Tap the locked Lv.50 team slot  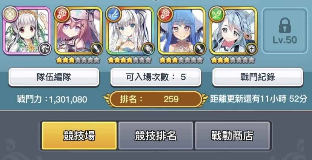[x=285, y=31]
